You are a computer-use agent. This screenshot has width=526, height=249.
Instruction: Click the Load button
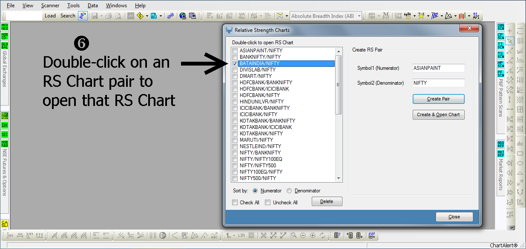click(50, 16)
